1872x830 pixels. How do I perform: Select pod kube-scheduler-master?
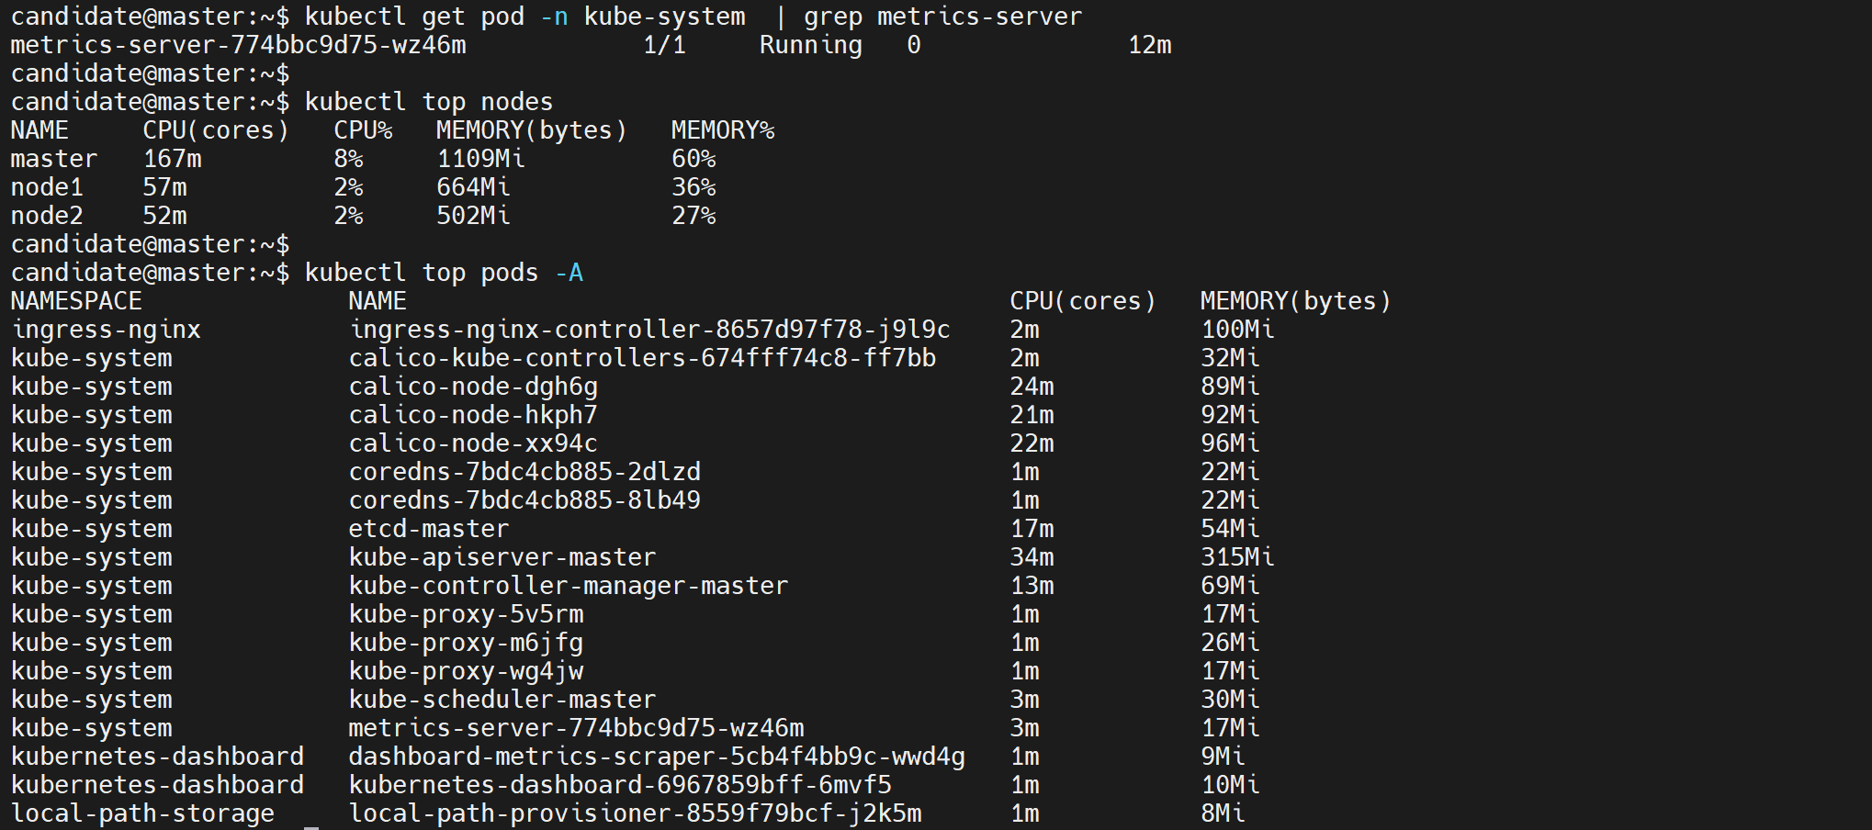[x=502, y=700]
